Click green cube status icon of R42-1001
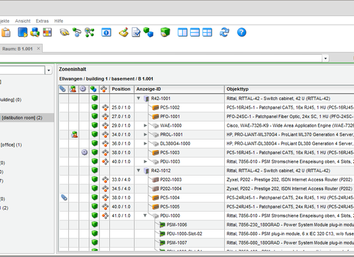Viewport: 354px width, 257px height. 94,98
